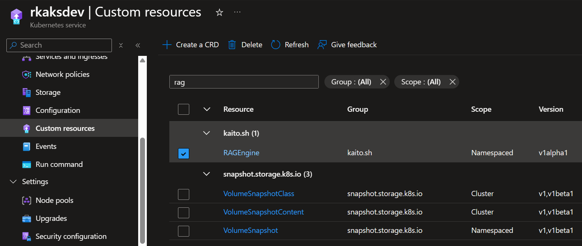Click the filter field containing 'rag'

pyautogui.click(x=244, y=82)
